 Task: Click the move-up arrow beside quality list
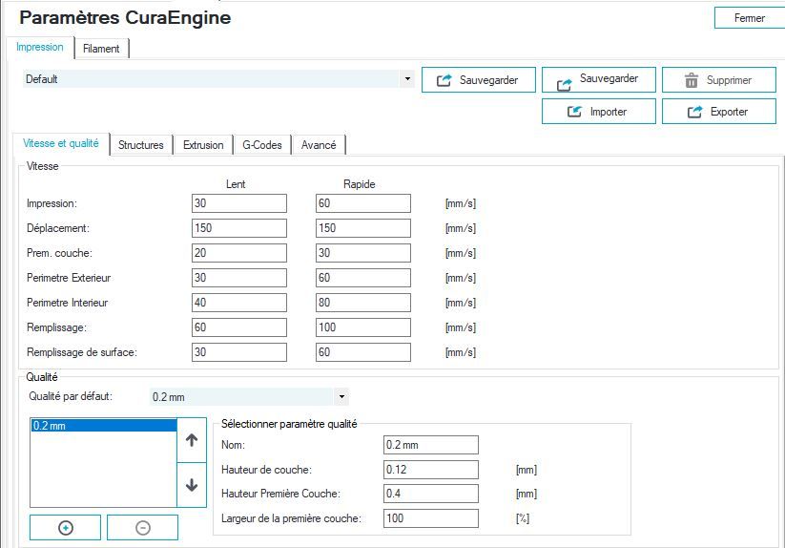[x=191, y=441]
